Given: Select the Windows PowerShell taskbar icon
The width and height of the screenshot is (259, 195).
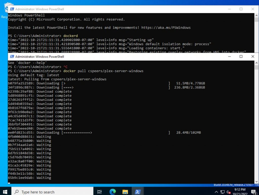Looking at the screenshot, I should pyautogui.click(x=138, y=191).
